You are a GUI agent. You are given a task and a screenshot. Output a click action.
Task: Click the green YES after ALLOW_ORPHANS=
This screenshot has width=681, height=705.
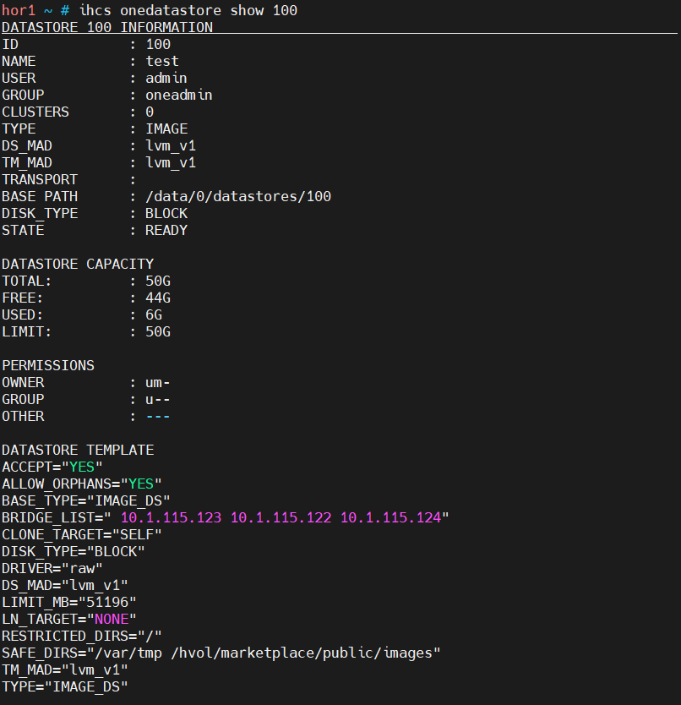tap(141, 484)
